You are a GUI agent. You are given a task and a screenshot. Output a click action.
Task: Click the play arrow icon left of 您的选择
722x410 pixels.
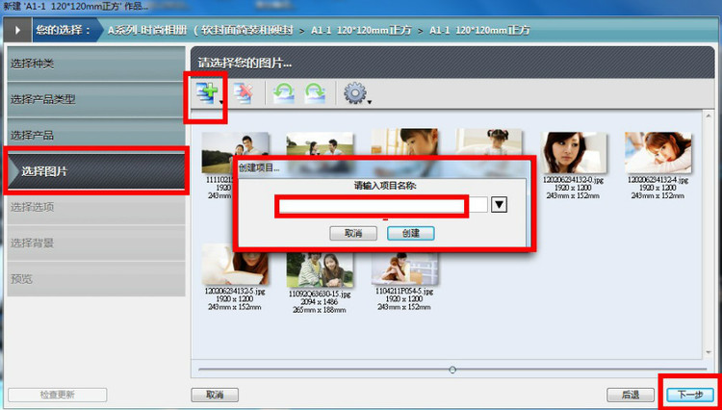point(17,31)
